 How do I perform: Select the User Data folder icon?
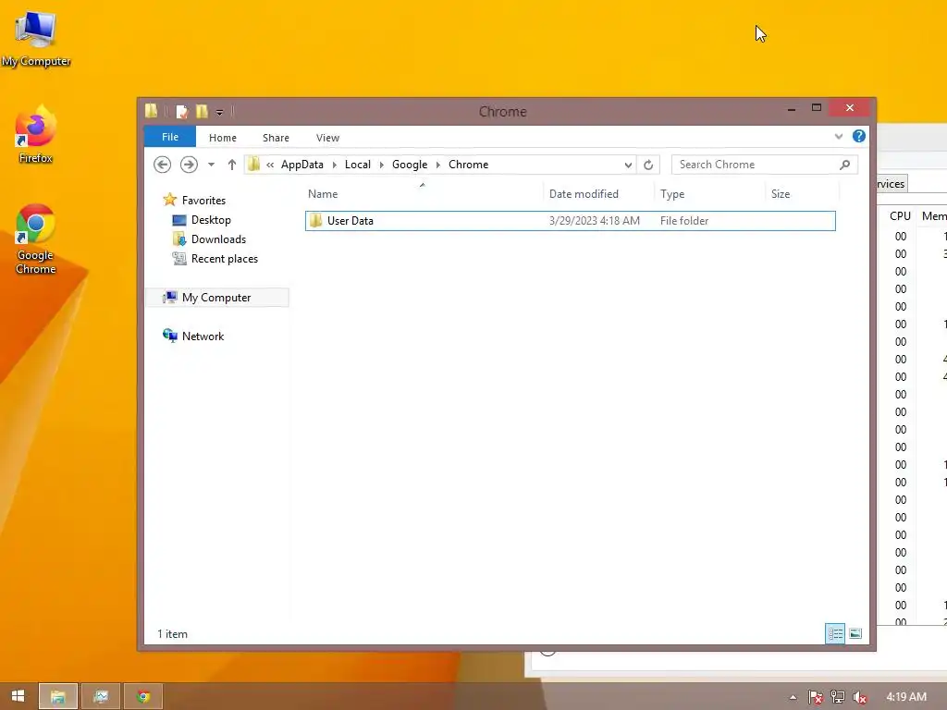[316, 220]
